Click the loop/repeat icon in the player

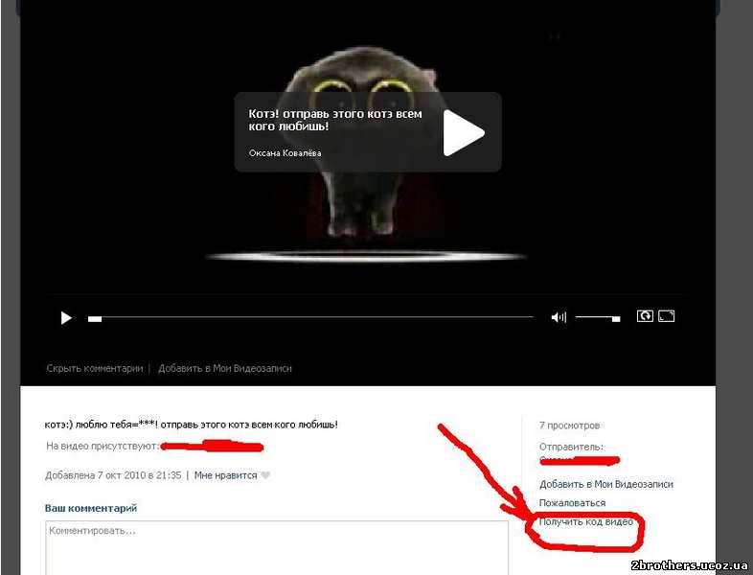tap(645, 316)
